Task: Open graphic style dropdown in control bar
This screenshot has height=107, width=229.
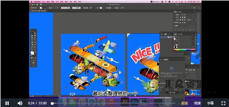Action: click(103, 8)
